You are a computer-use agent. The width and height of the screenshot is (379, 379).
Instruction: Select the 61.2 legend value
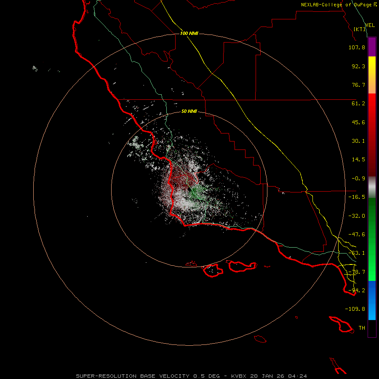point(358,104)
